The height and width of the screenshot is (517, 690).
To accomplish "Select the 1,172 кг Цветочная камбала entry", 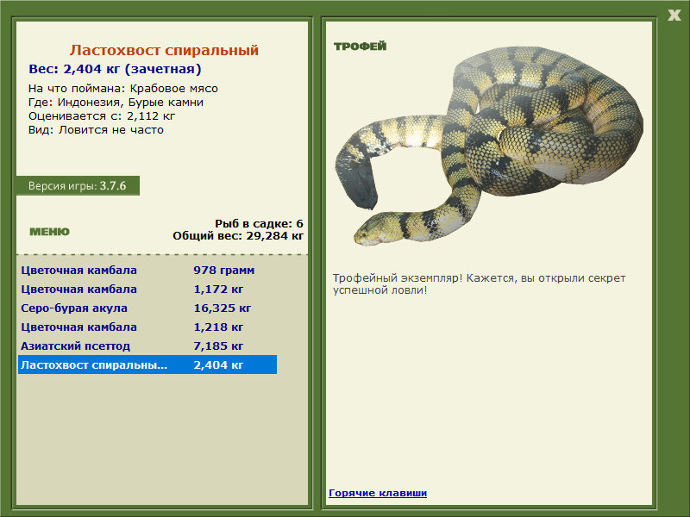I will click(147, 290).
